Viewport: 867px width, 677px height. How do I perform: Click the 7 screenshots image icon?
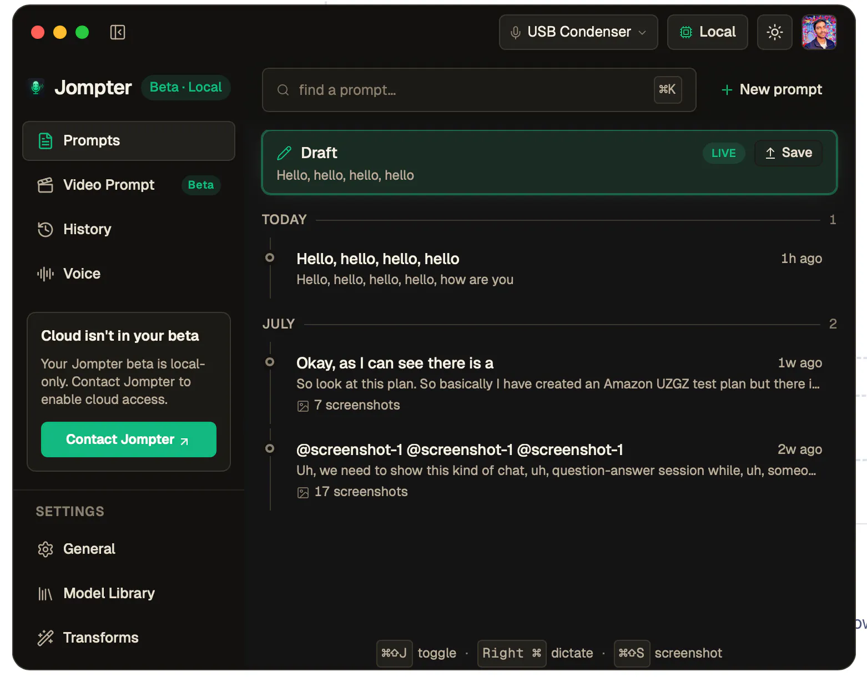point(303,406)
